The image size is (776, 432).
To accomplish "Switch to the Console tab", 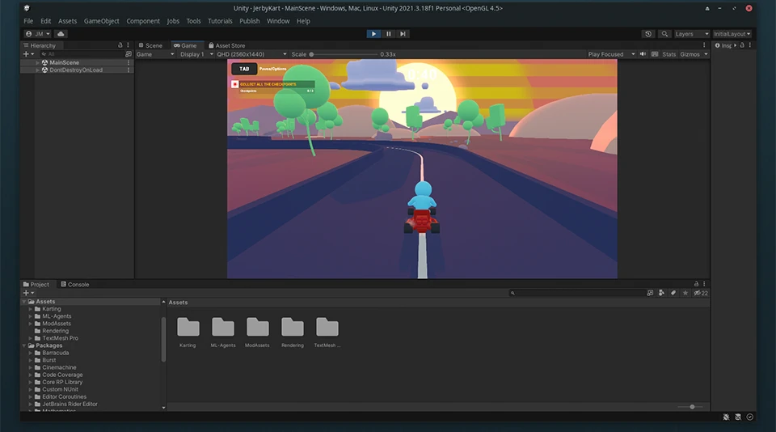I will tap(78, 285).
